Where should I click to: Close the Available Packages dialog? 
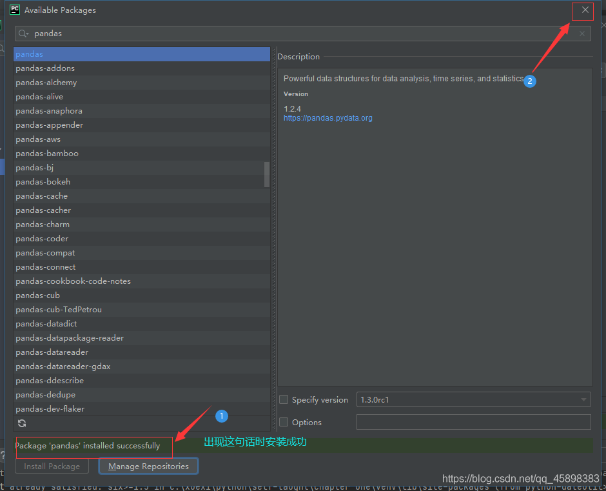pos(585,10)
